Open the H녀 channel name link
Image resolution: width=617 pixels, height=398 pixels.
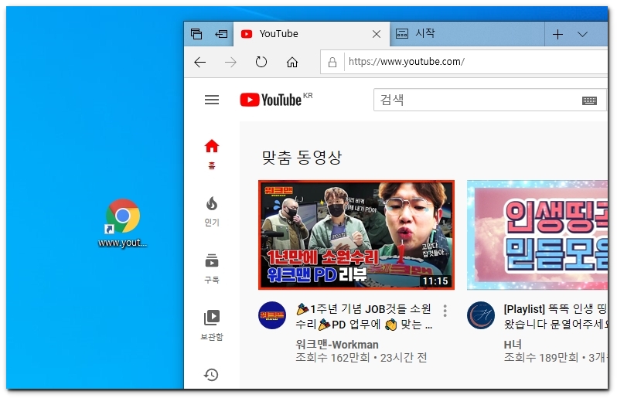(x=513, y=345)
